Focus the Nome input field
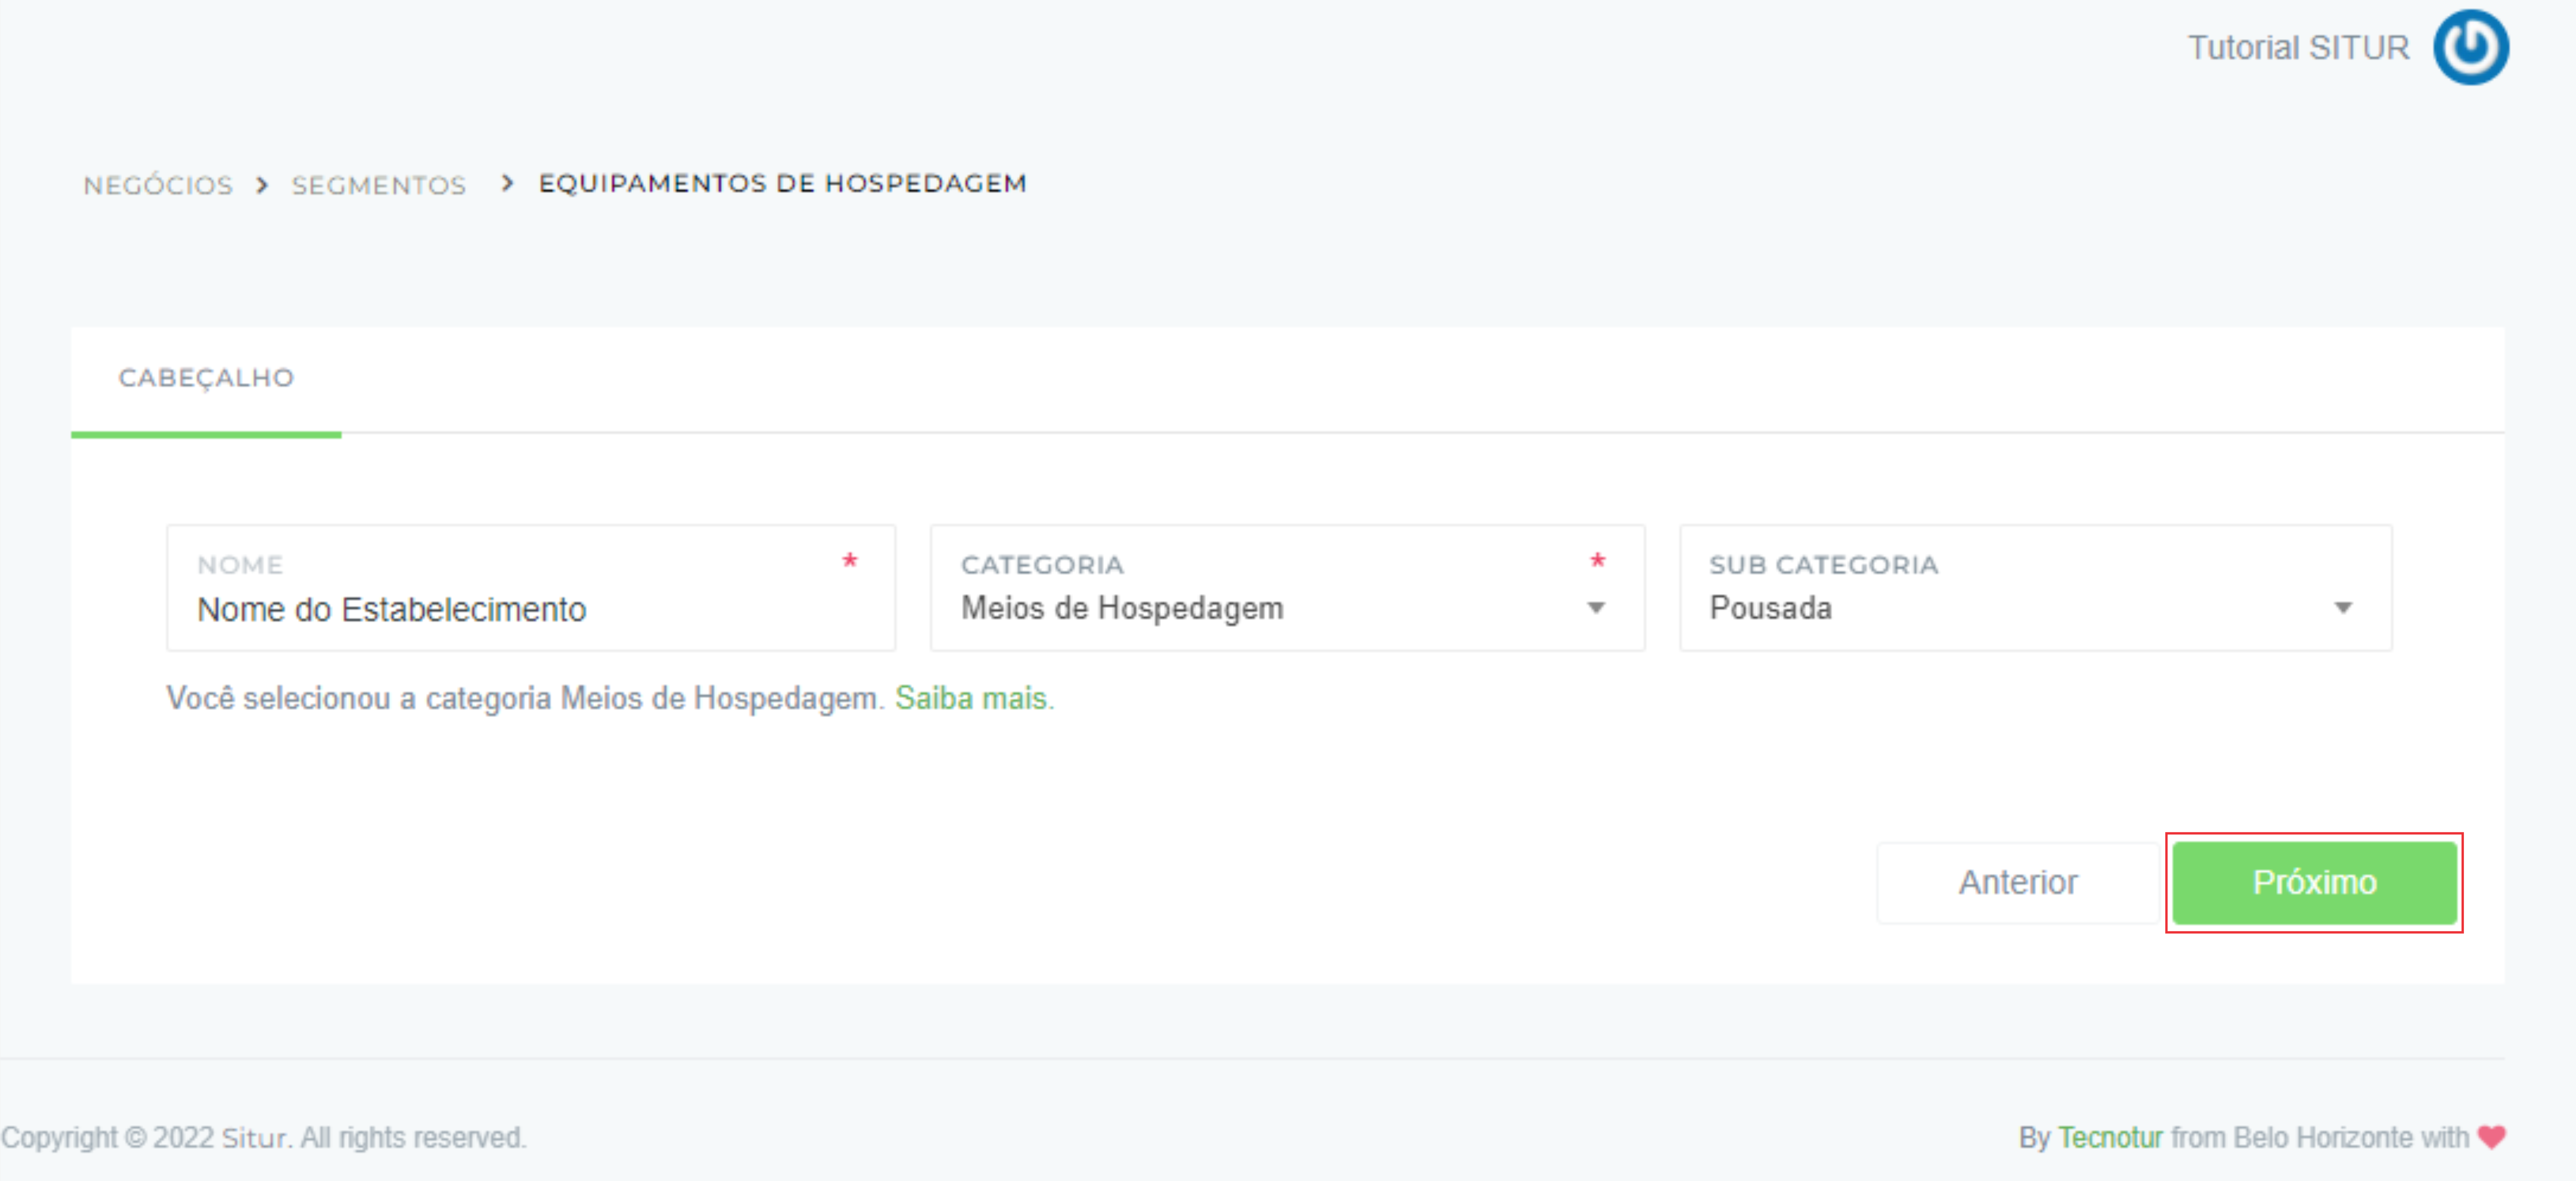The width and height of the screenshot is (2576, 1181). point(531,588)
